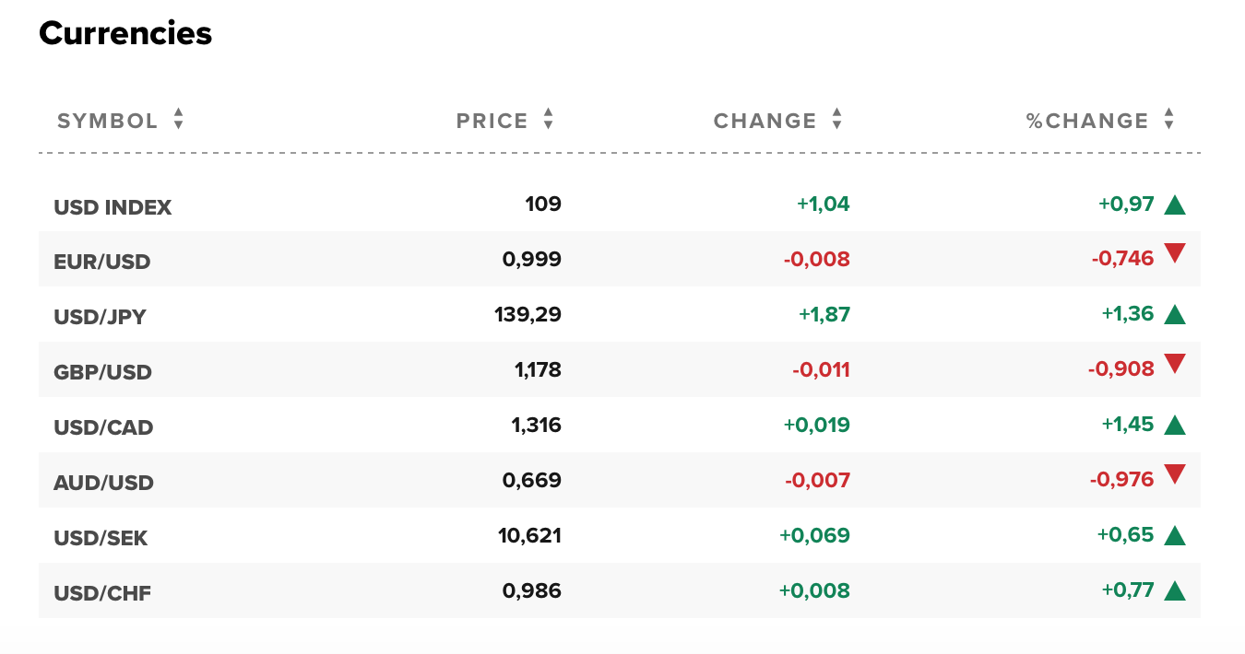Screen dimensions: 1245x654
Task: Sort the table by PRICE arrows
Action: 548,119
